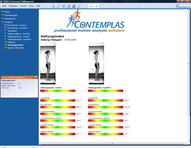
Task: Click the vertical scrollbar of report
Action: 189,64
